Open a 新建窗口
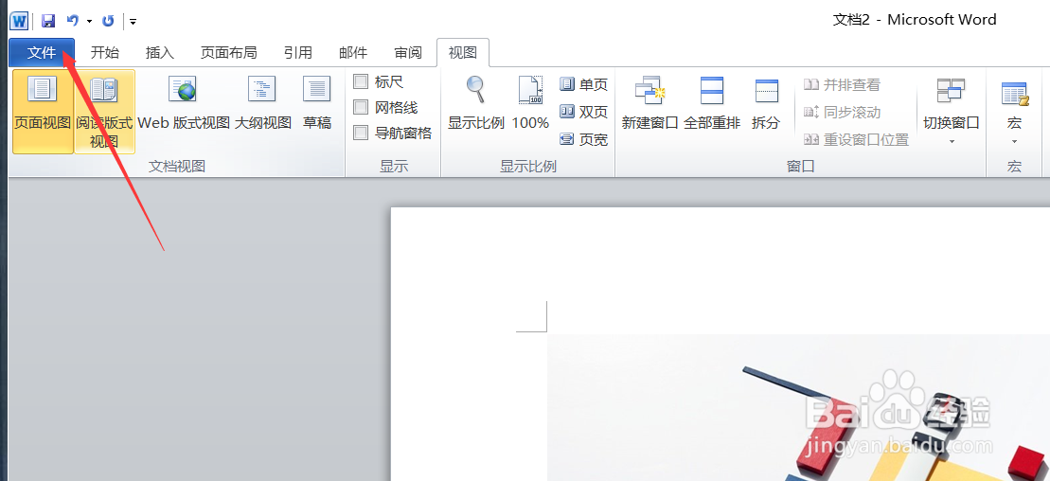The height and width of the screenshot is (481, 1050). tap(650, 104)
